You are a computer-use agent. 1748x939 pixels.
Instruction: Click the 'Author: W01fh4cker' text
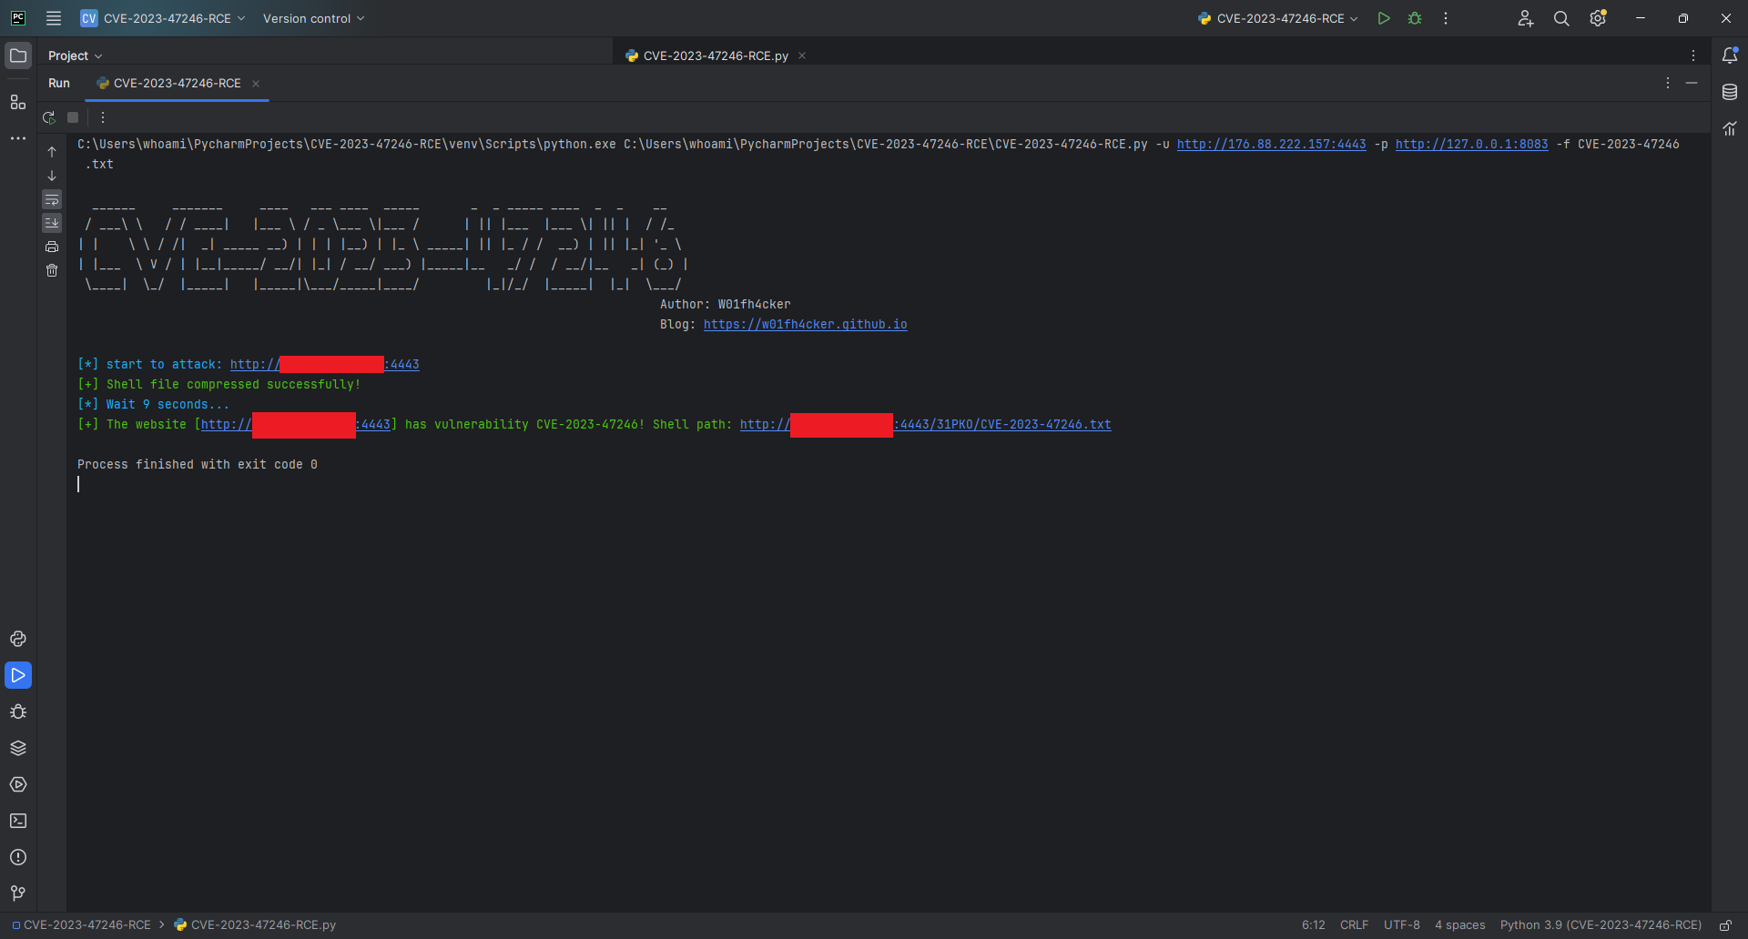pos(725,304)
